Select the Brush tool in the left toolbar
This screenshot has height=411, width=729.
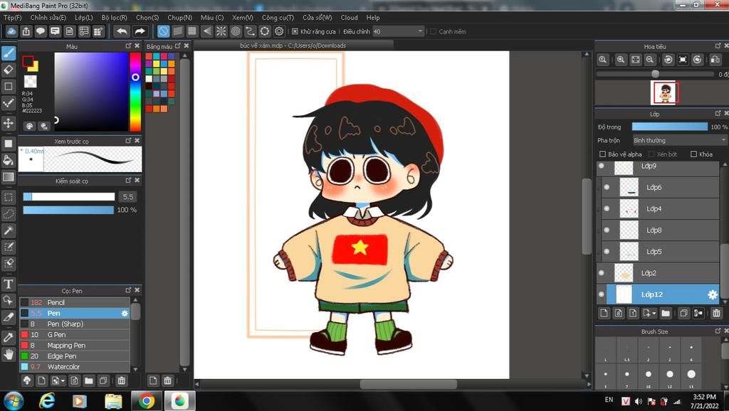[x=9, y=53]
